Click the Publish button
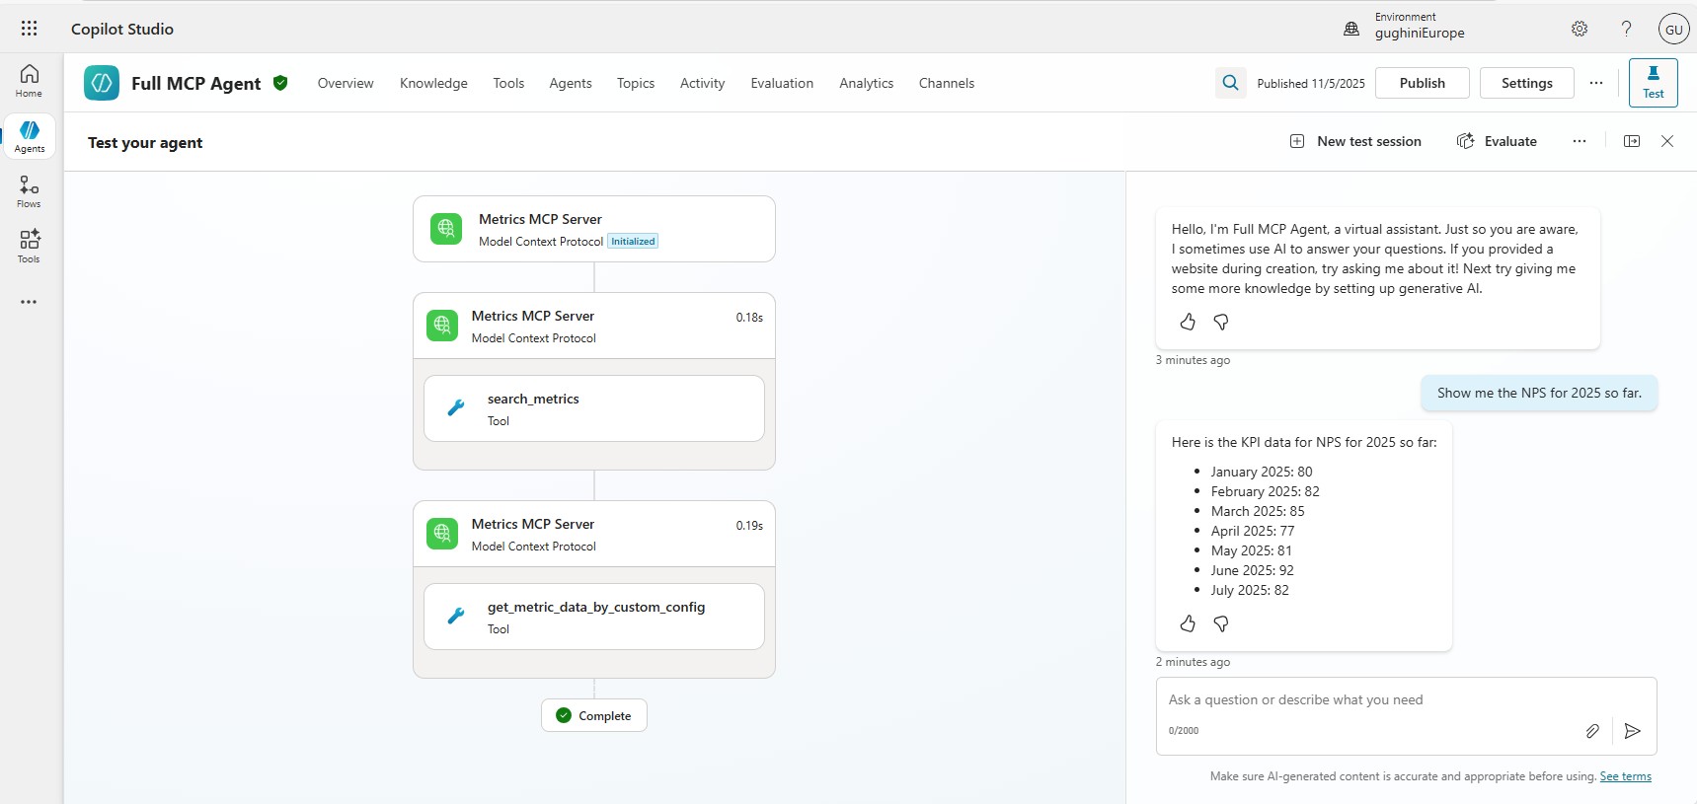1697x804 pixels. point(1422,83)
